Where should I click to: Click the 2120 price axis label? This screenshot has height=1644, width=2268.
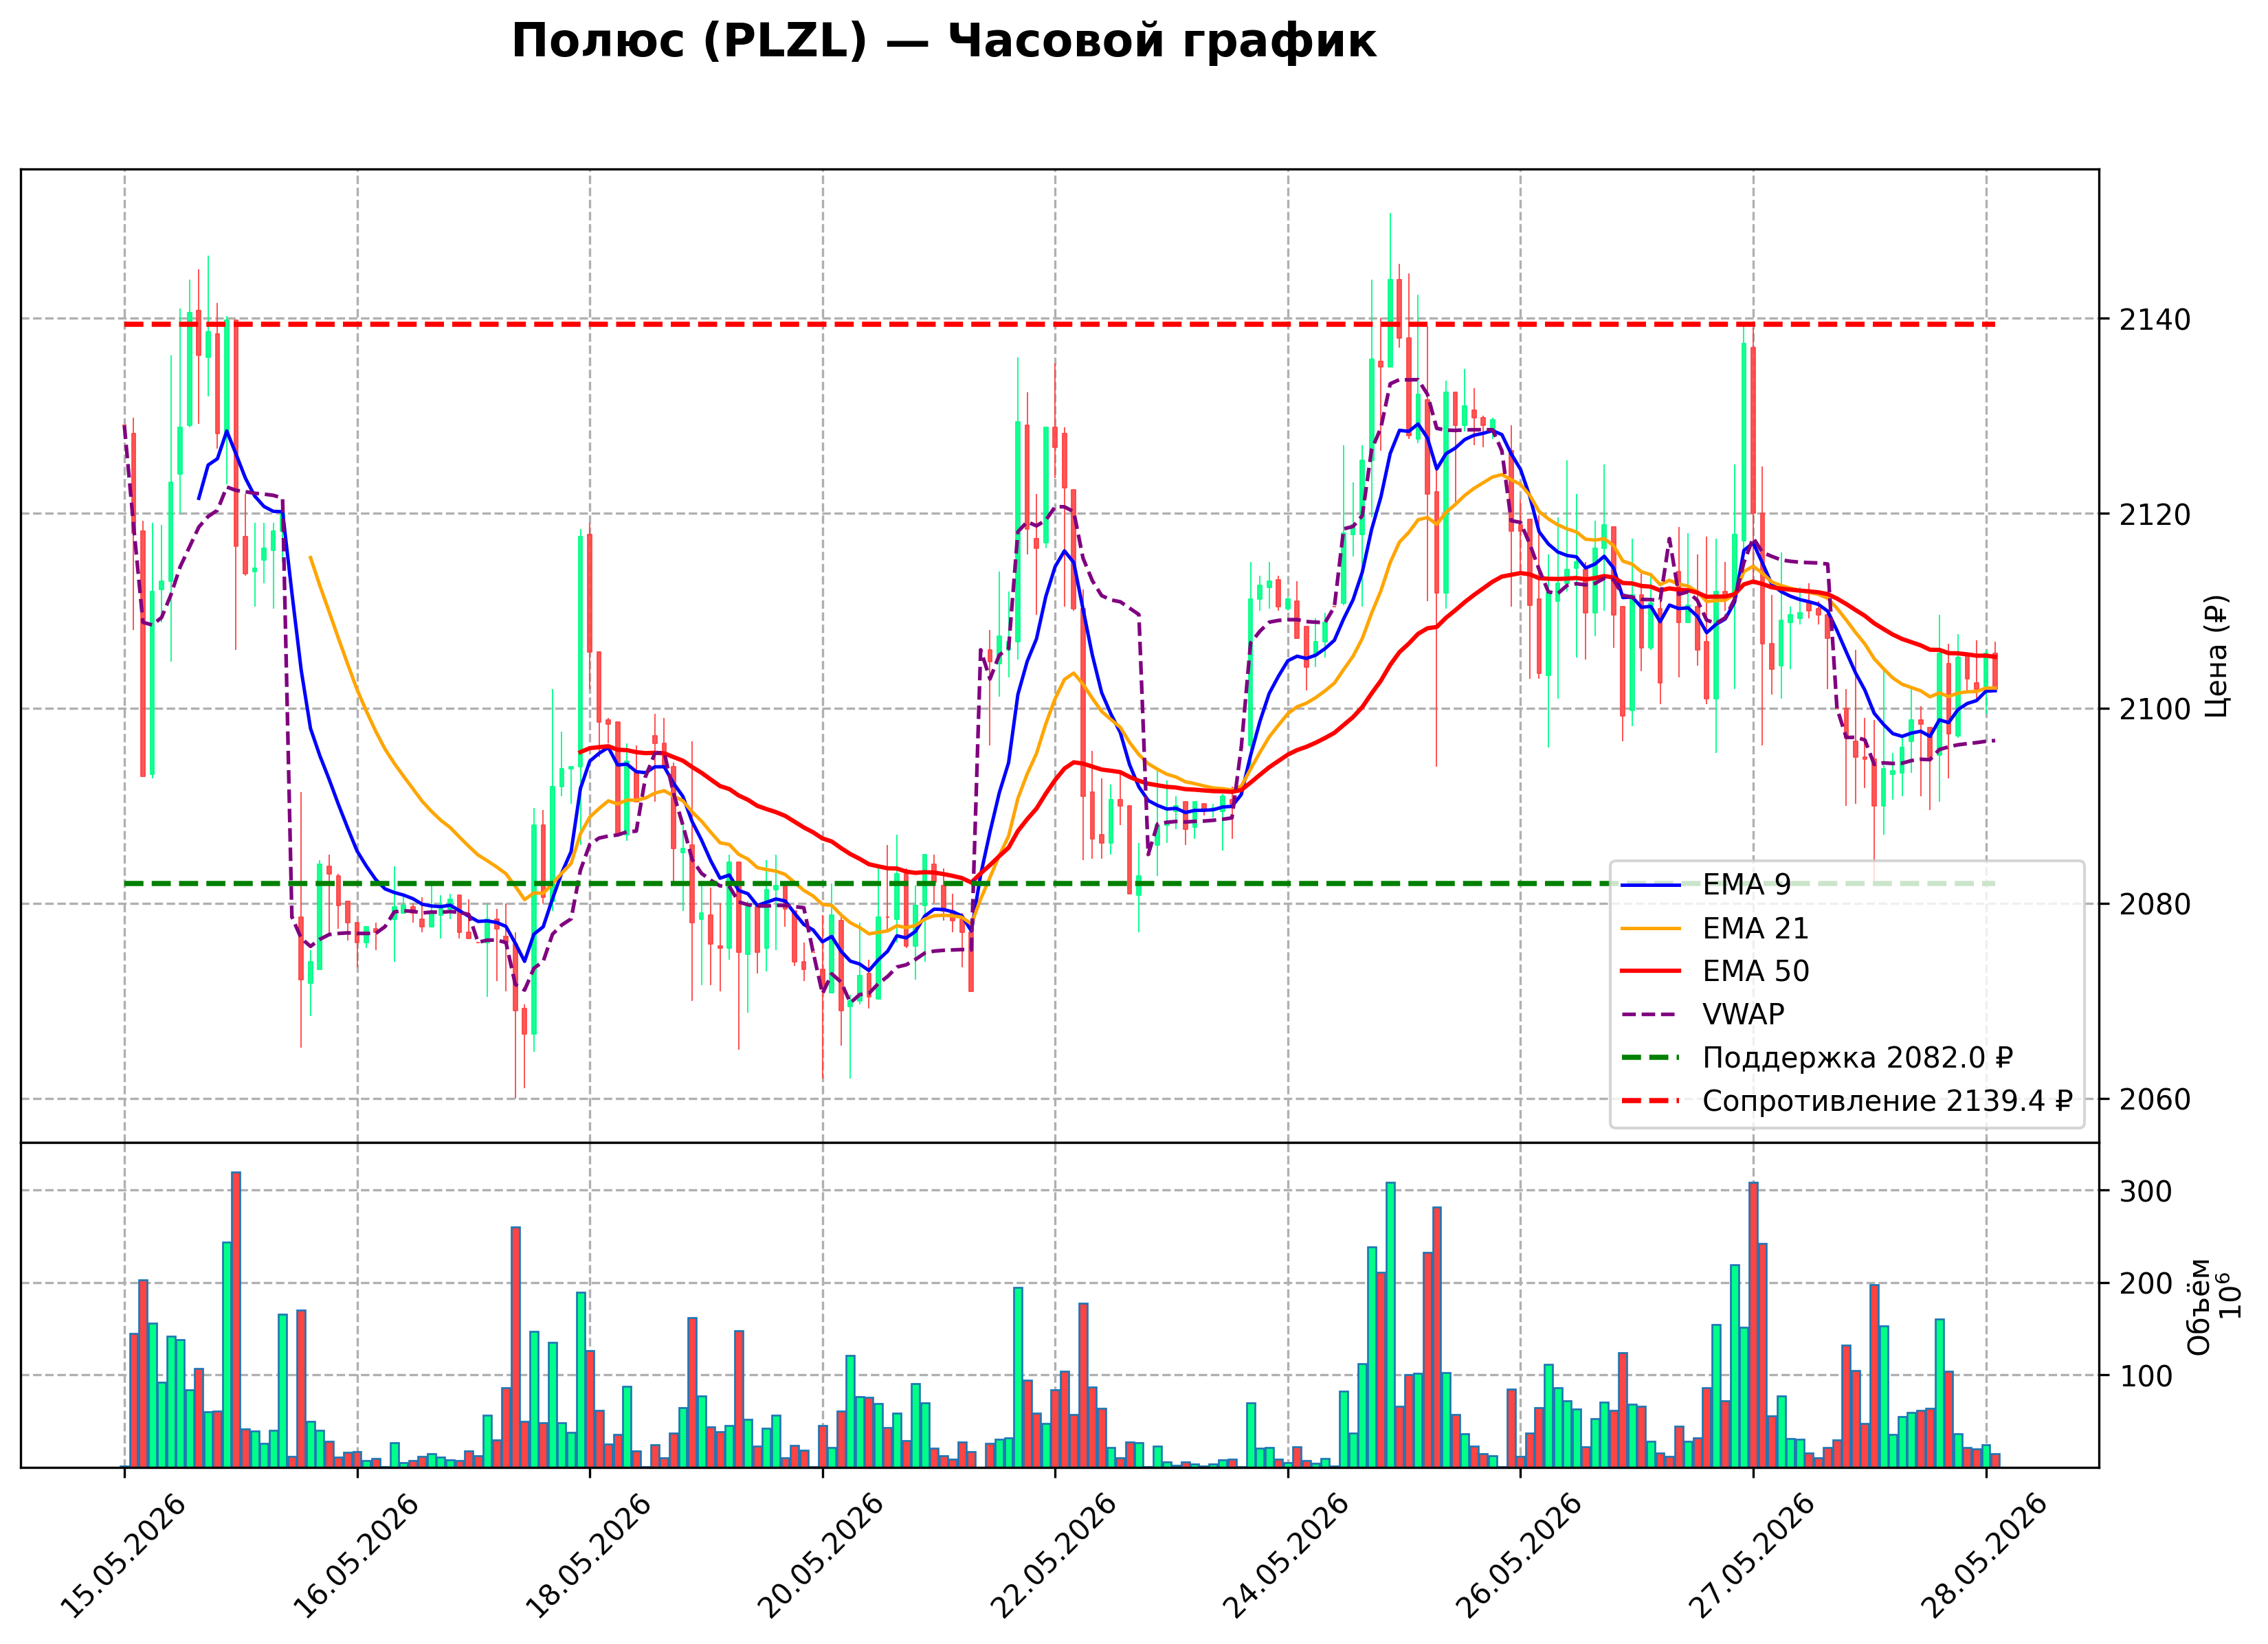[2154, 515]
